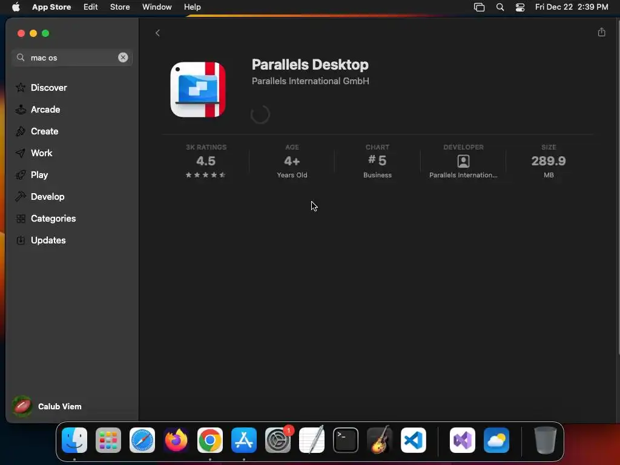Screen dimensions: 620x465
Task: Open the Apple menu
Action: 16,7
